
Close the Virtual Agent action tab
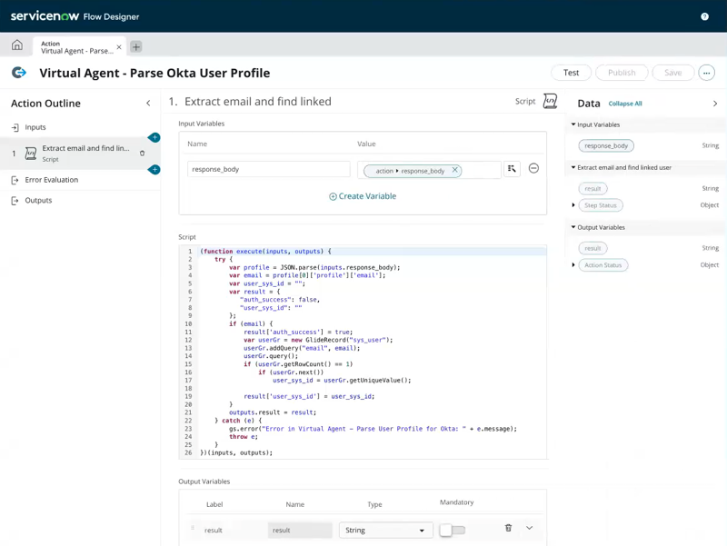(119, 47)
